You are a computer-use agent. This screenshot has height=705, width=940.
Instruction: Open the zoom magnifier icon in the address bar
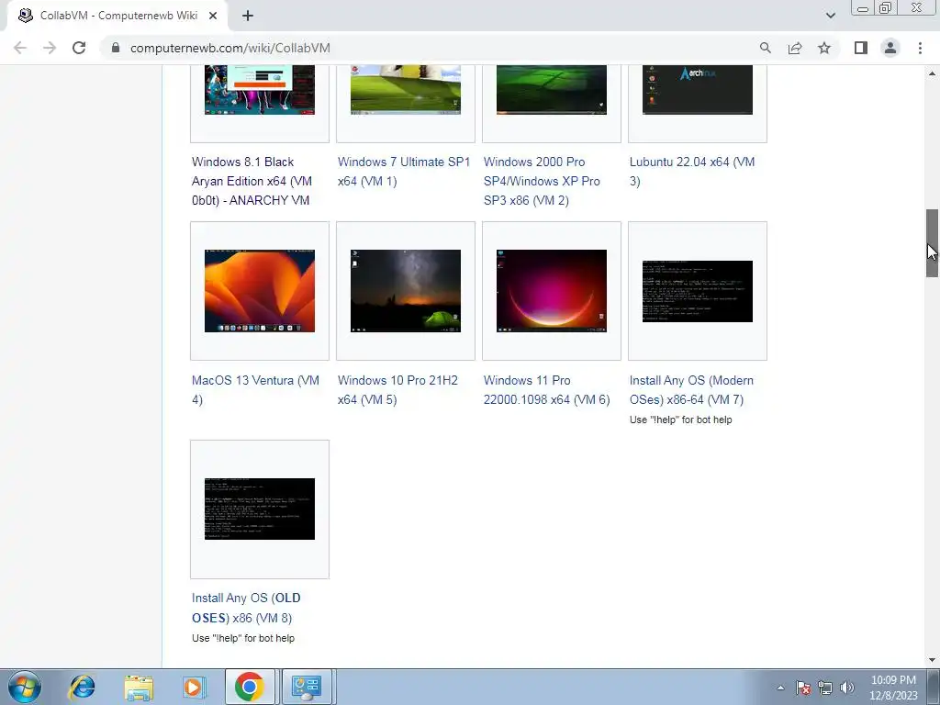pyautogui.click(x=766, y=48)
